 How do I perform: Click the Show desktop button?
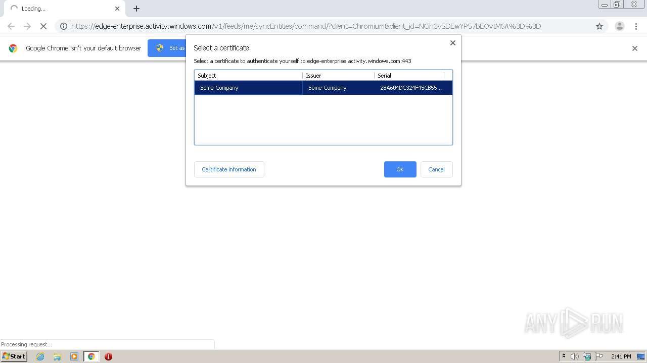click(641, 356)
